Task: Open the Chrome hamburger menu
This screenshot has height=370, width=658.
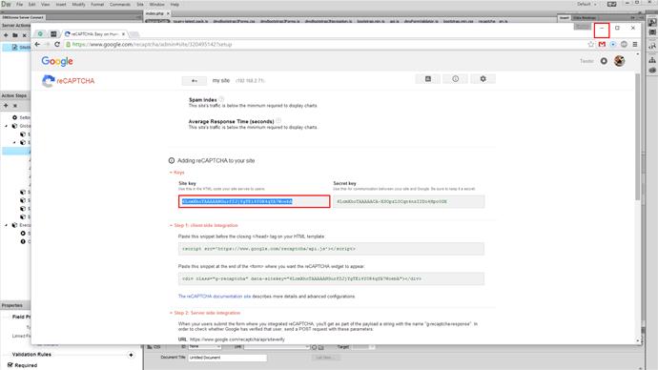Action: pos(635,44)
